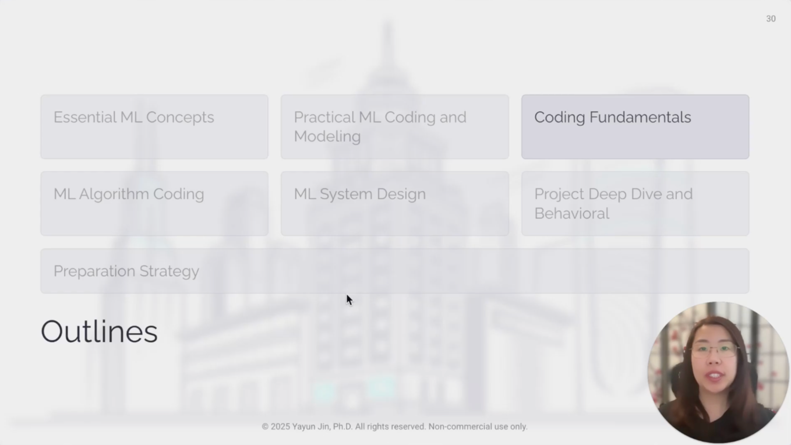Click the presenter webcam video bubble
791x445 pixels.
pos(718,372)
